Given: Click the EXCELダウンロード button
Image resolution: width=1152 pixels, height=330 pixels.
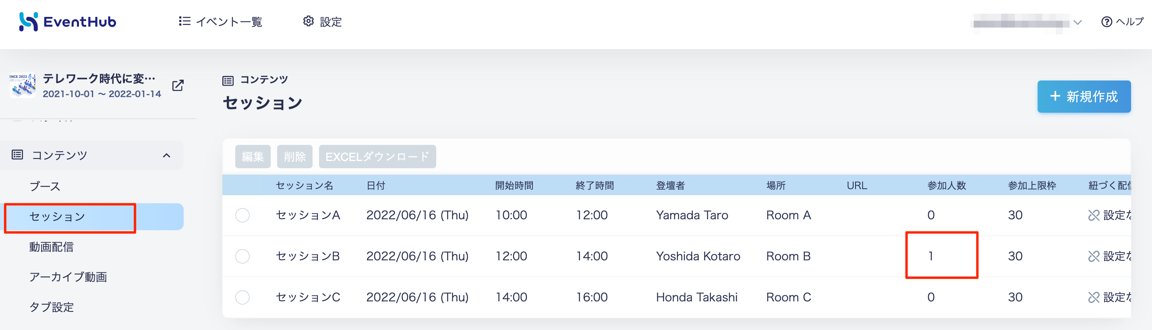Looking at the screenshot, I should pos(377,157).
